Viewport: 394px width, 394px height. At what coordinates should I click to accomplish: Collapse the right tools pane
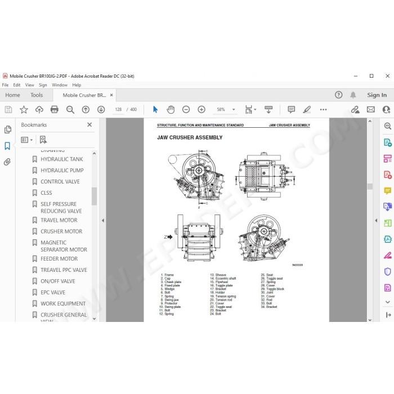coord(388,315)
